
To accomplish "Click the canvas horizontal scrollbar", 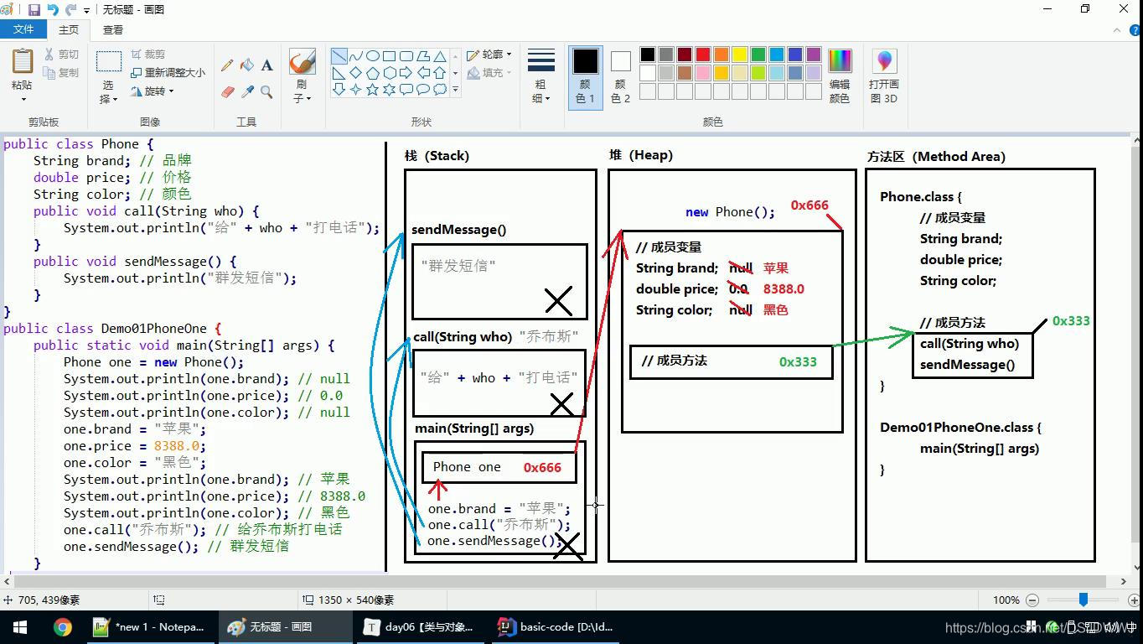I will pos(559,581).
